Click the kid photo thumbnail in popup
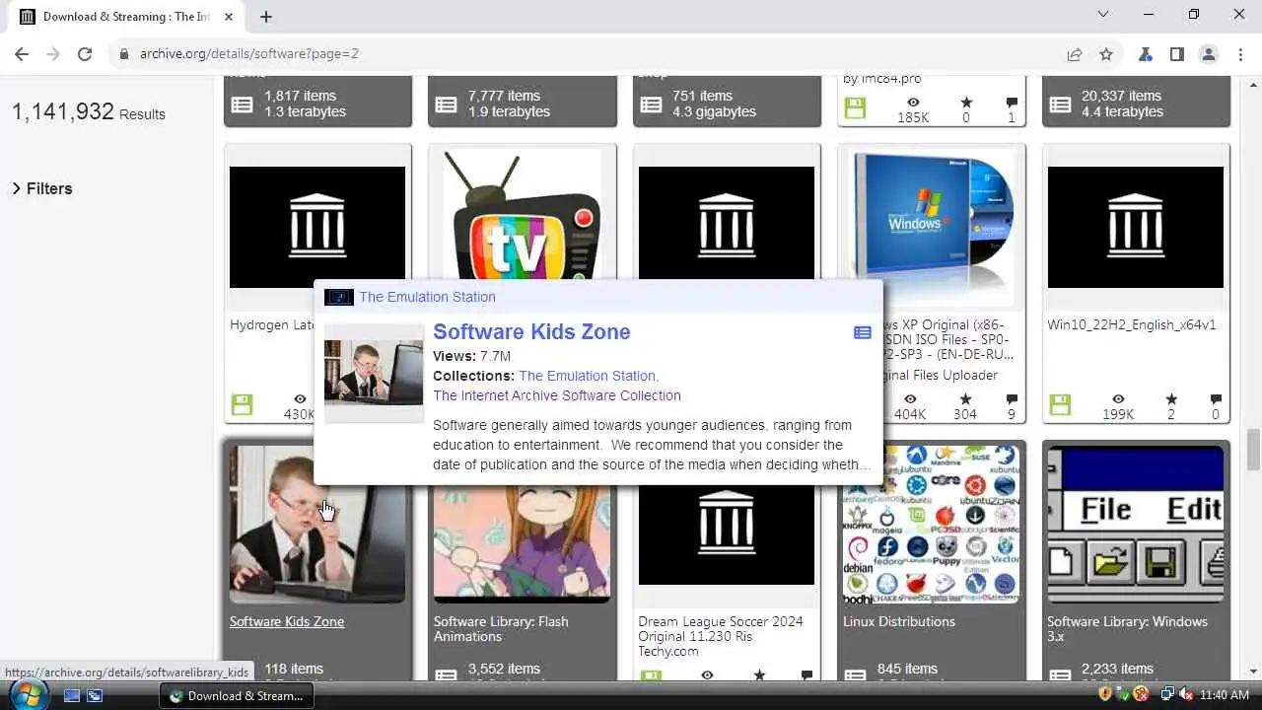Image resolution: width=1262 pixels, height=710 pixels. click(x=374, y=372)
